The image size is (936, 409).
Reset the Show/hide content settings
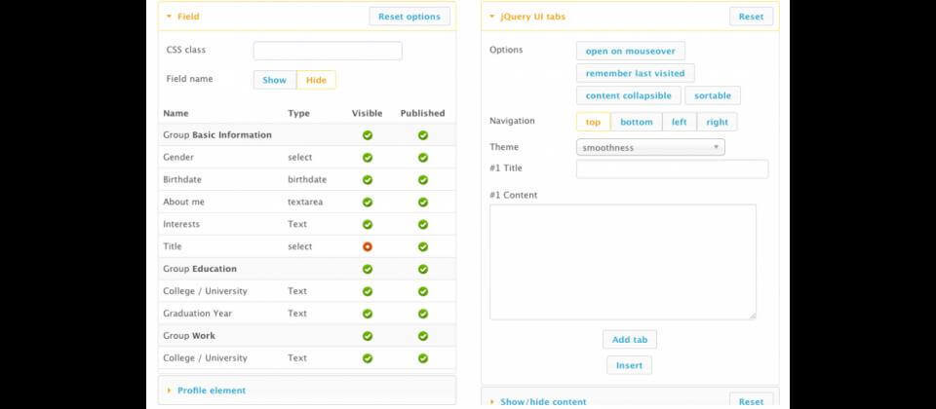751,401
